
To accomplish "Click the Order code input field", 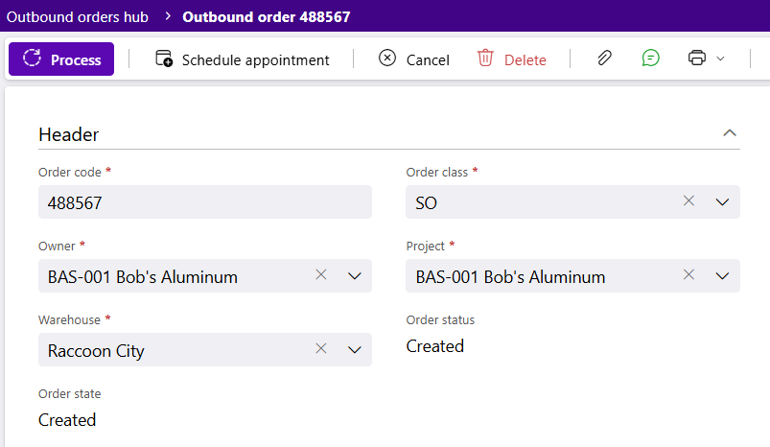I will pos(205,201).
